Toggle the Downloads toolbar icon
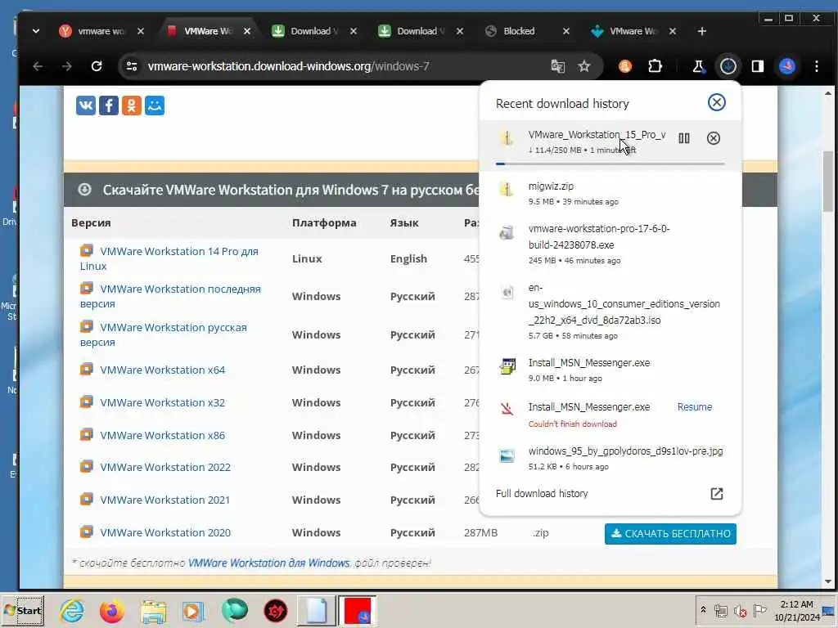838x628 pixels. [728, 66]
